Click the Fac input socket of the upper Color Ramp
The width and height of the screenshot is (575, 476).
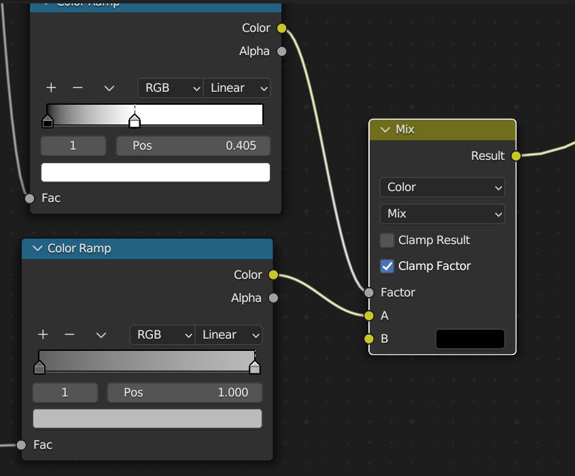coord(30,199)
